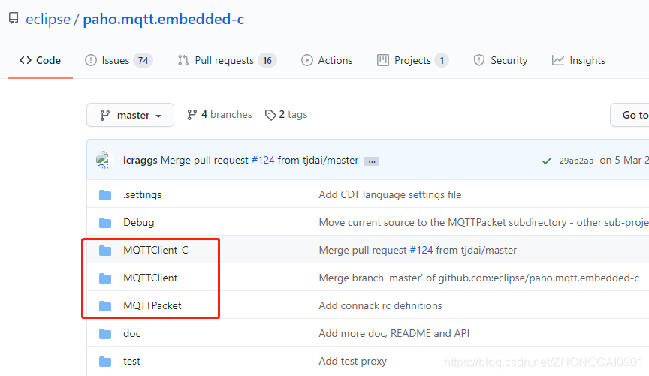This screenshot has height=376, width=649.
Task: Click the MQTTClient-C folder icon
Action: (105, 250)
